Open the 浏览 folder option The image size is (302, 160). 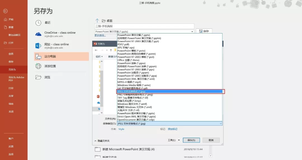43,77
